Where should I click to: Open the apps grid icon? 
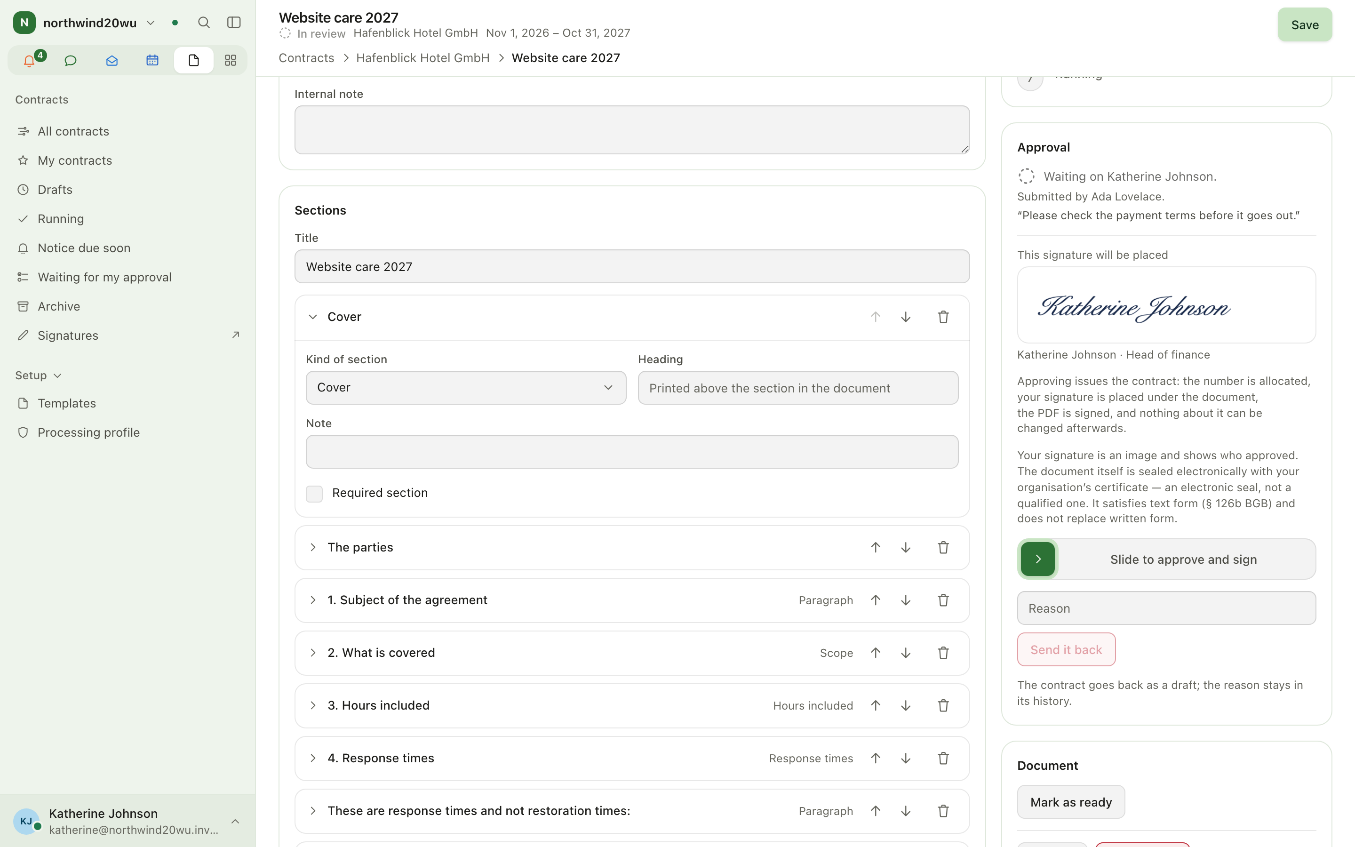point(230,61)
